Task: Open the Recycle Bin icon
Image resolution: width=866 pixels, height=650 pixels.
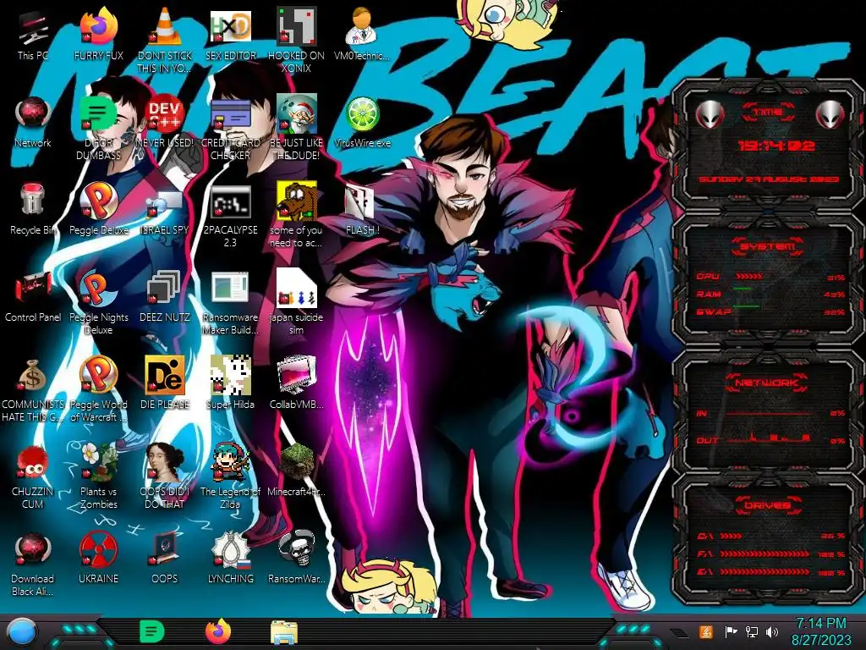Action: point(33,209)
